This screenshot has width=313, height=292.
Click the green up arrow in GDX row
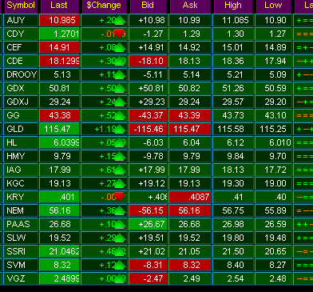(120, 88)
